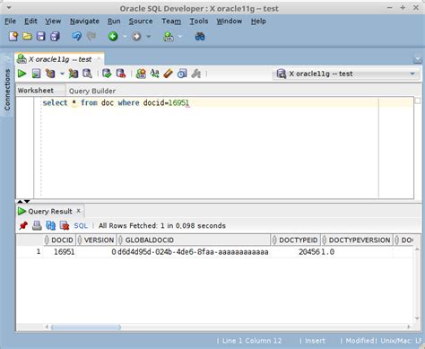Open the Run menu
Image resolution: width=425 pixels, height=349 pixels.
click(x=114, y=22)
